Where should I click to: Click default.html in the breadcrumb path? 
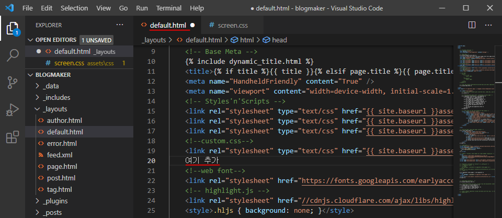coord(203,40)
